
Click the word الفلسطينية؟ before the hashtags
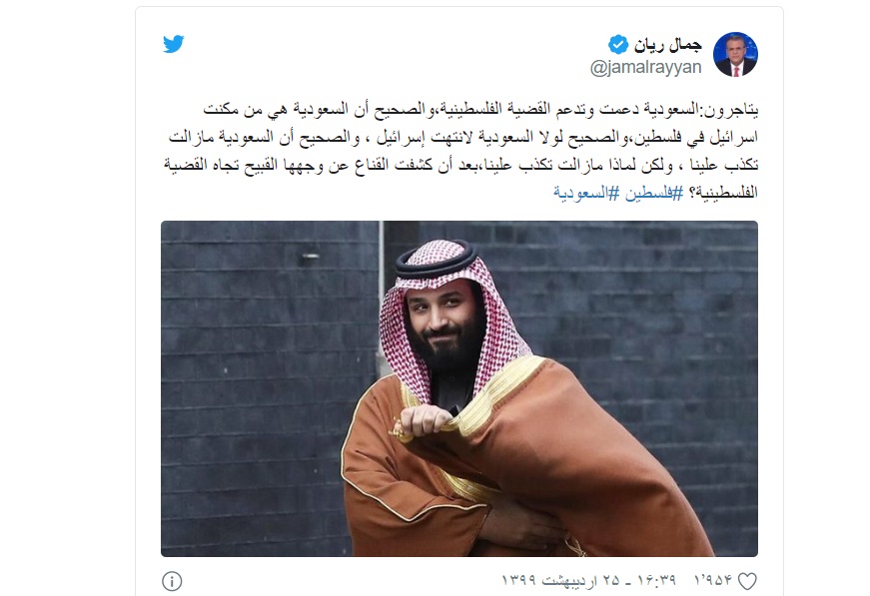(x=723, y=191)
